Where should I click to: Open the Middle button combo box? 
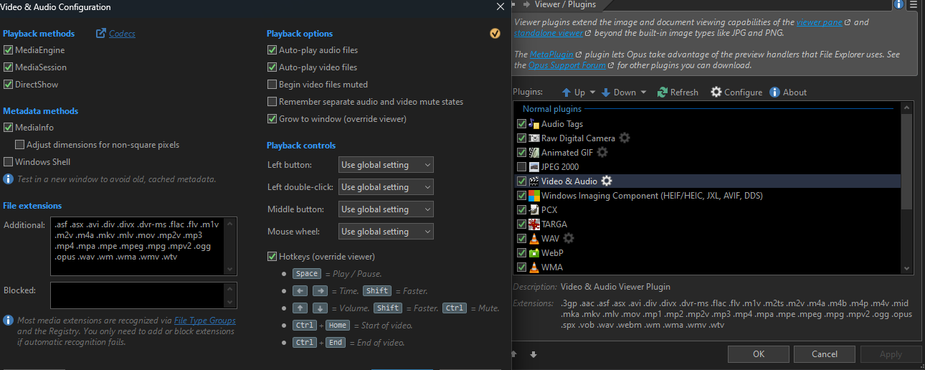[386, 209]
